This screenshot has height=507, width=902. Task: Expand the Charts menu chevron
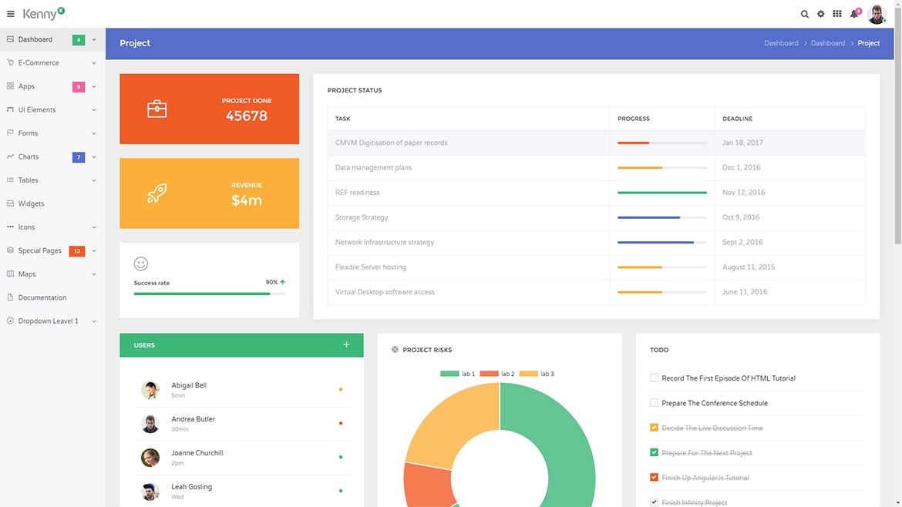click(x=94, y=157)
